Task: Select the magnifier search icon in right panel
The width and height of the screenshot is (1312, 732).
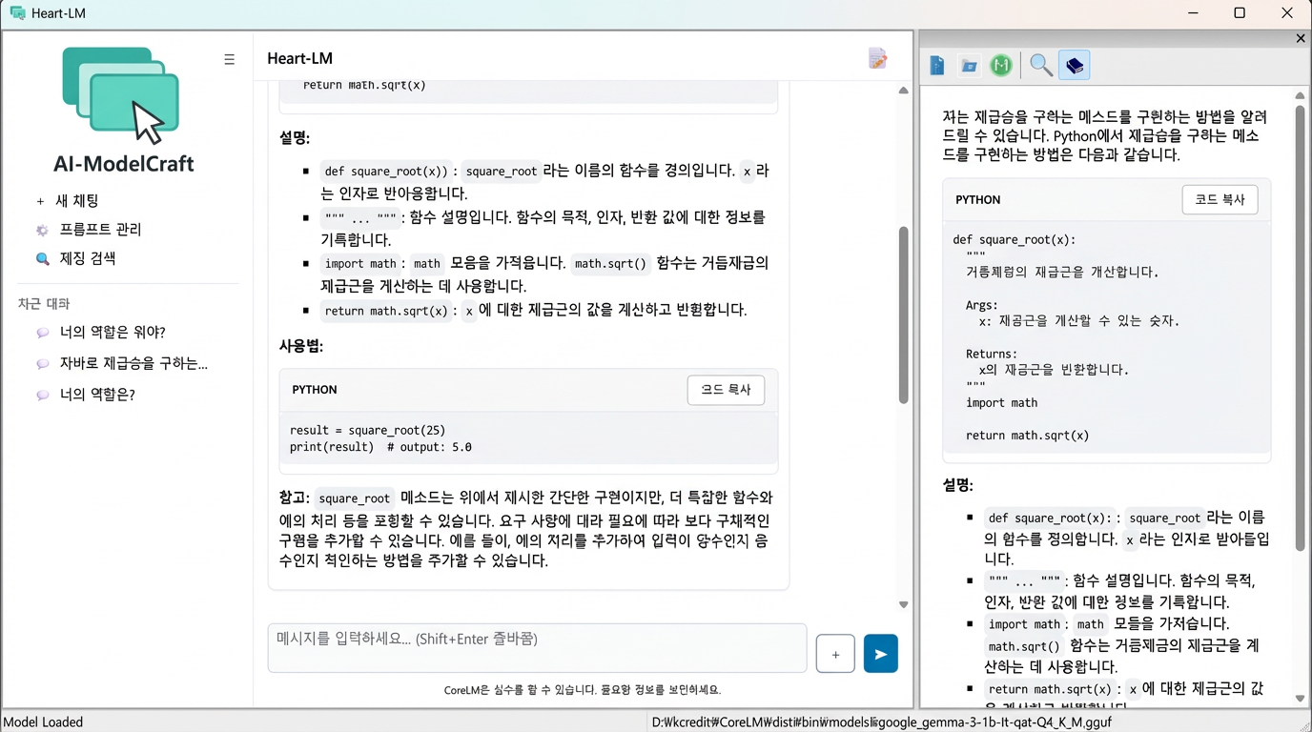Action: click(x=1040, y=65)
